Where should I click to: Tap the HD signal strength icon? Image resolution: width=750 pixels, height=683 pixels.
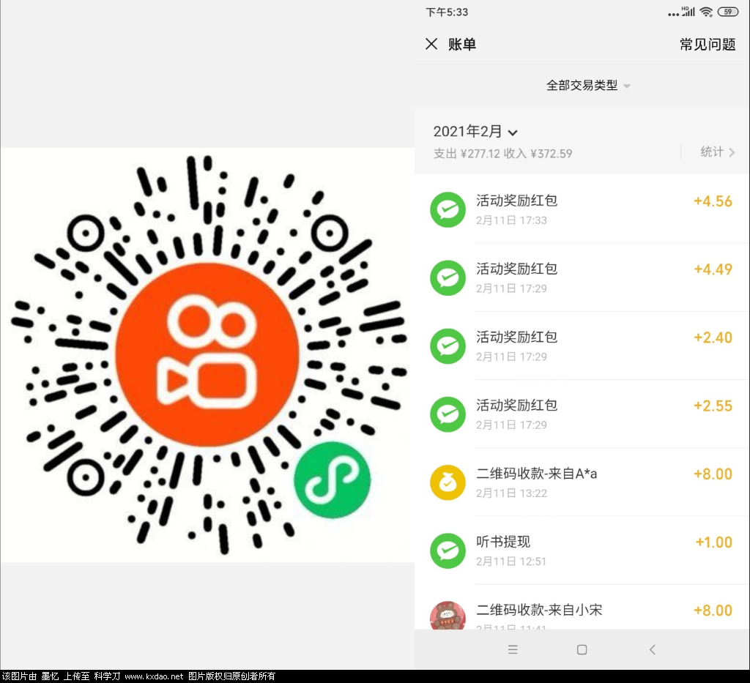tap(688, 12)
